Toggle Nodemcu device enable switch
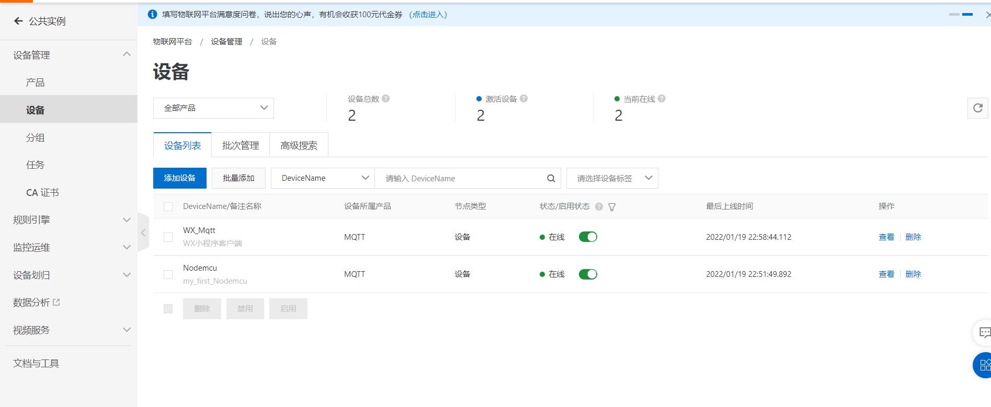Viewport: 991px width, 407px height. point(588,274)
